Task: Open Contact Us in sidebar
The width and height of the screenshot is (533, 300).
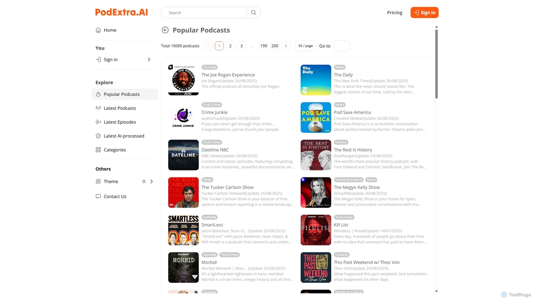Action: coord(125,196)
